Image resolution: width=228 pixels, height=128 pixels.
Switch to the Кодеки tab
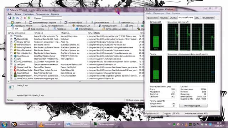point(16,22)
